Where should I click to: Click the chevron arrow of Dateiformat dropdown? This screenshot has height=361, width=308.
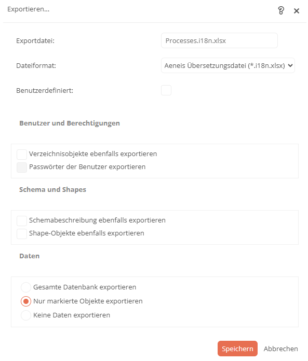pyautogui.click(x=290, y=66)
